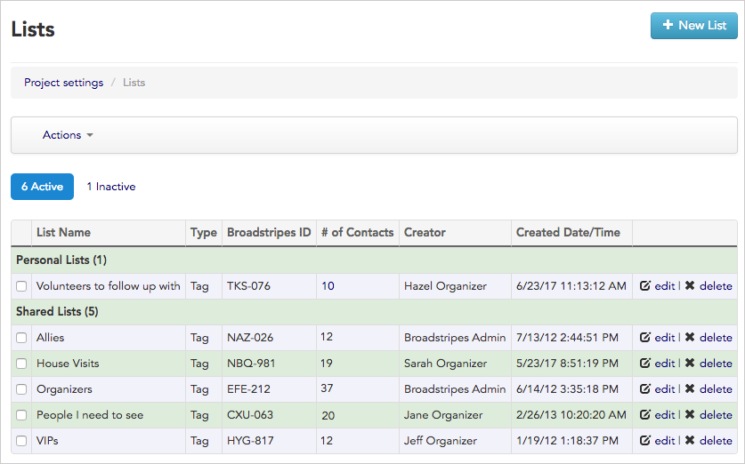Click the 'People I need to see' list name
Image resolution: width=745 pixels, height=464 pixels.
pyautogui.click(x=90, y=415)
